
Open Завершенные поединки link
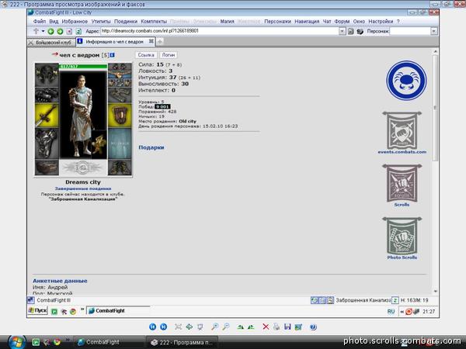[x=83, y=188]
